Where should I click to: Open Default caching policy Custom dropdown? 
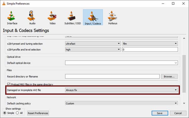pyautogui.click(x=121, y=103)
